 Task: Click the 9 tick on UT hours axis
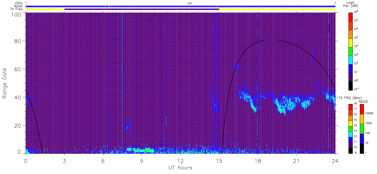[x=142, y=160]
